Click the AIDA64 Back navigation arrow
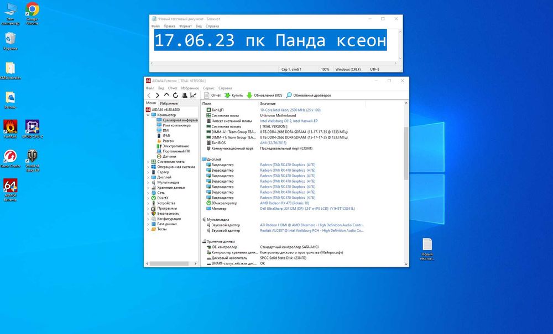553x334 pixels. coord(149,96)
